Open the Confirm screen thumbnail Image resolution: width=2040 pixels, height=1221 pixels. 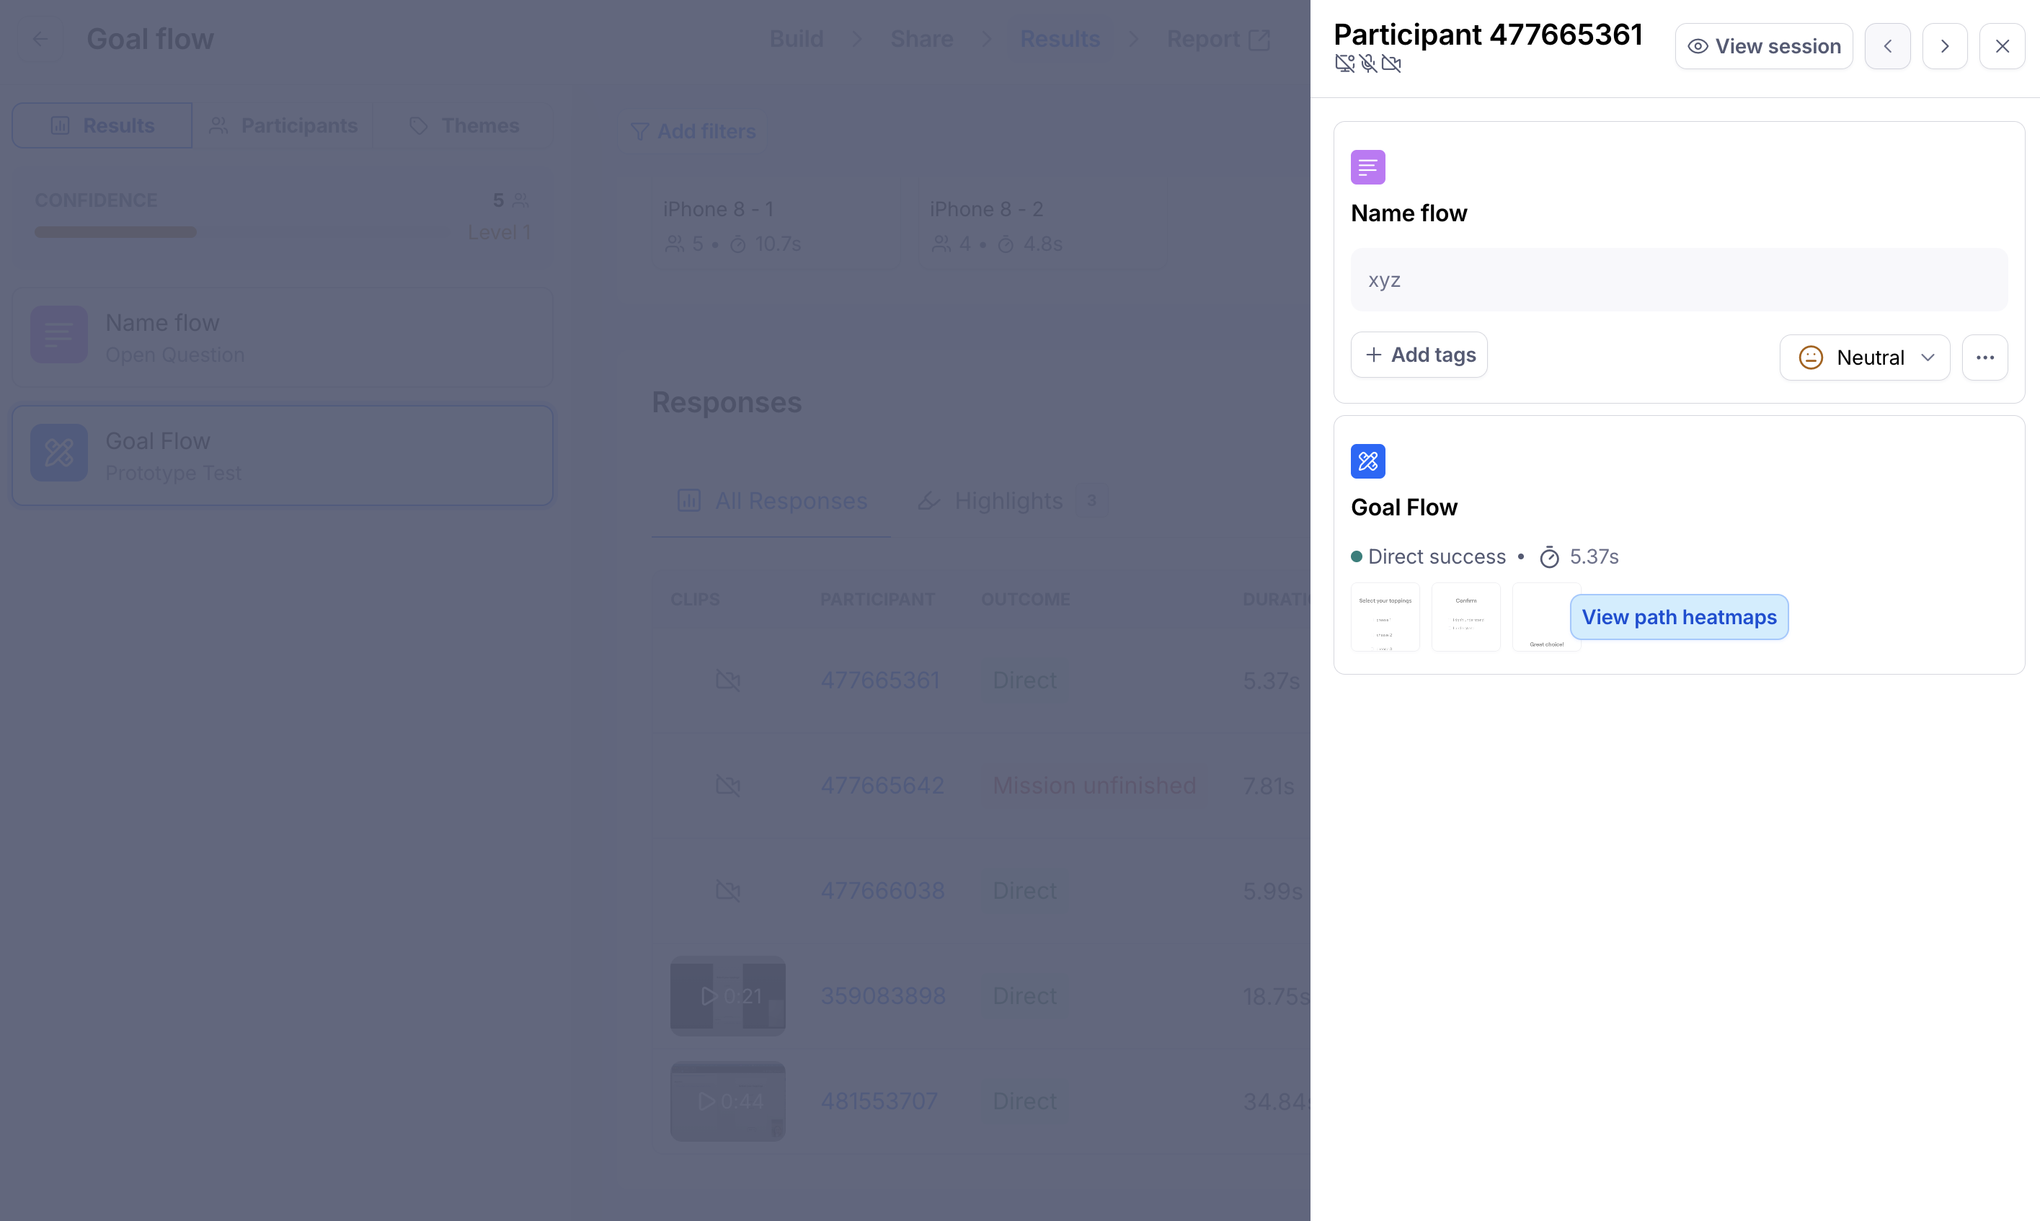[x=1465, y=617]
